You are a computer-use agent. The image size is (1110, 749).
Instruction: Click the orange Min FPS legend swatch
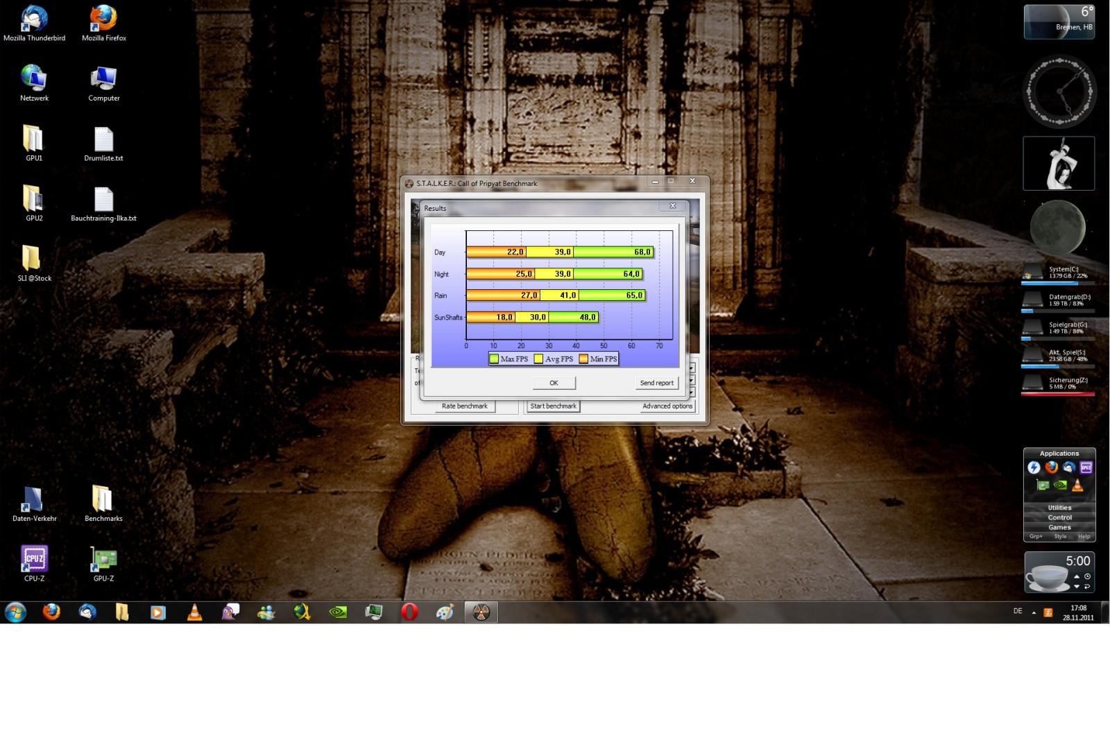pos(583,359)
